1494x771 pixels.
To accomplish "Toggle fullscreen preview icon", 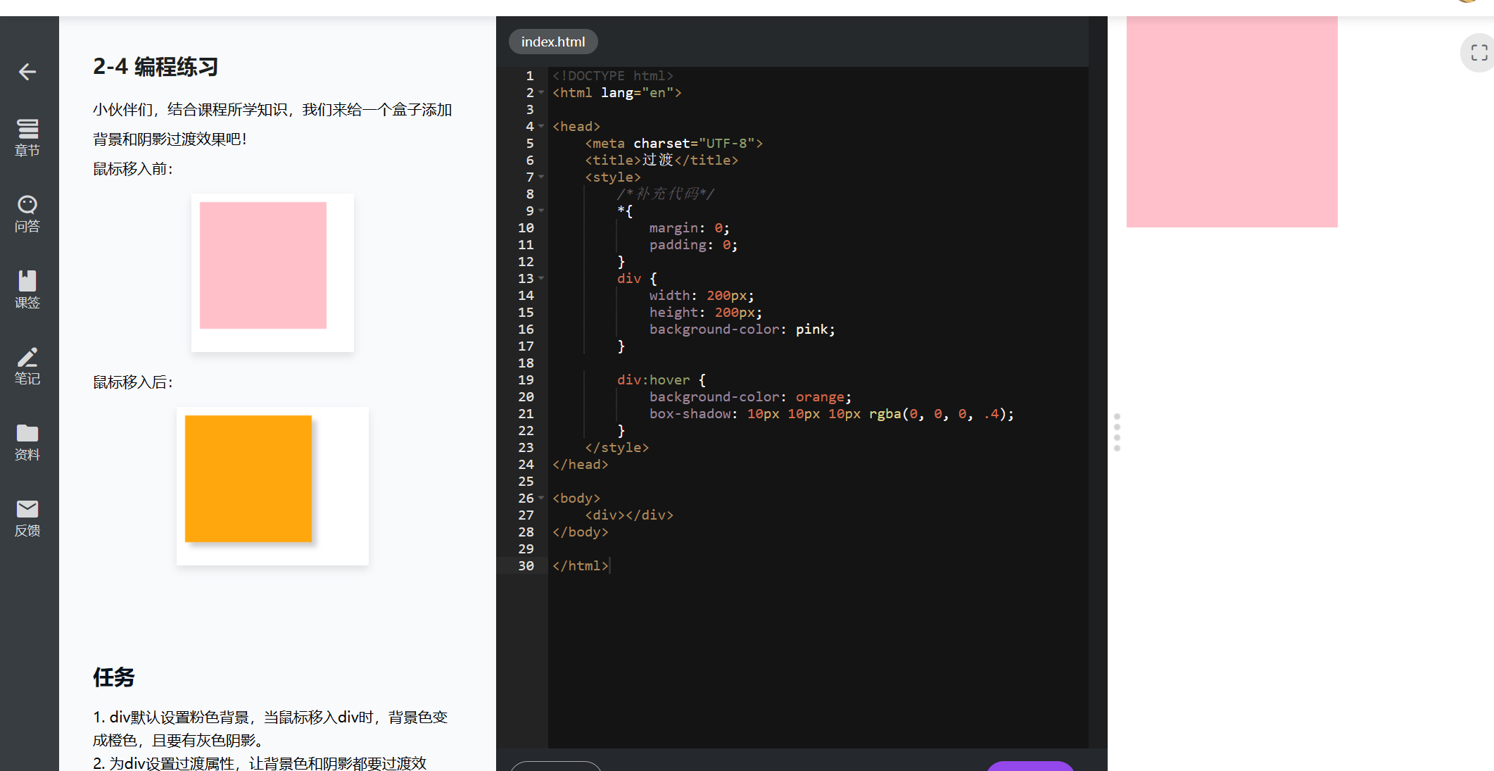I will tap(1479, 53).
